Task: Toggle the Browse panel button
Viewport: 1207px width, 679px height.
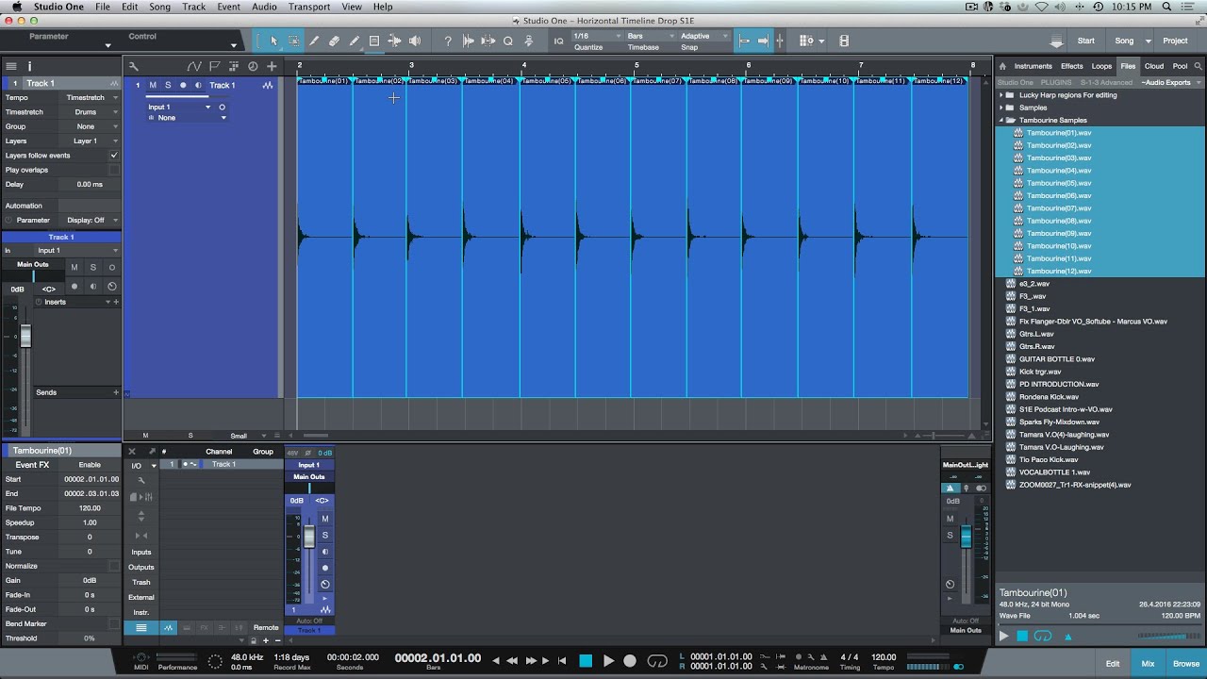Action: click(1186, 663)
